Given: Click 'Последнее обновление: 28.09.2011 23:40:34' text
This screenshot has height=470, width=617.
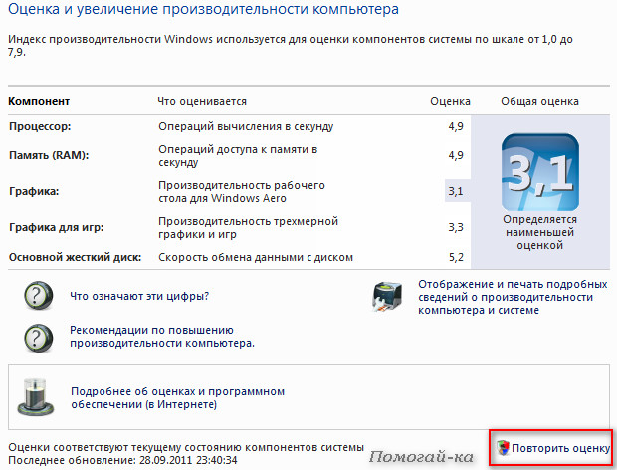Looking at the screenshot, I should 122,460.
